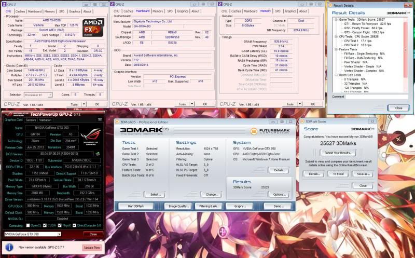The image size is (415, 258).
Task: Click the Filtering & AA button
Action: (x=209, y=206)
